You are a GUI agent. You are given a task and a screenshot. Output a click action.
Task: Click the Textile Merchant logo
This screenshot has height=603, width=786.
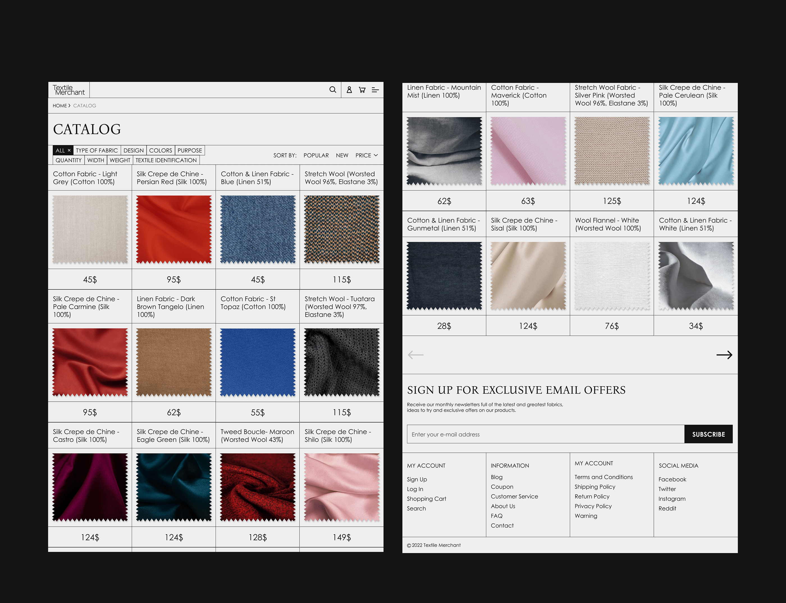68,90
